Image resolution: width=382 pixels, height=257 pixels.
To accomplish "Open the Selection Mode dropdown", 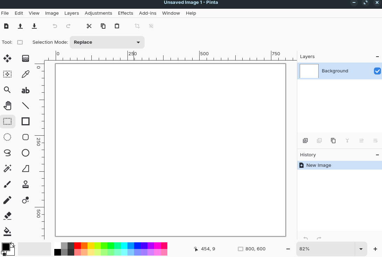I will pyautogui.click(x=107, y=42).
